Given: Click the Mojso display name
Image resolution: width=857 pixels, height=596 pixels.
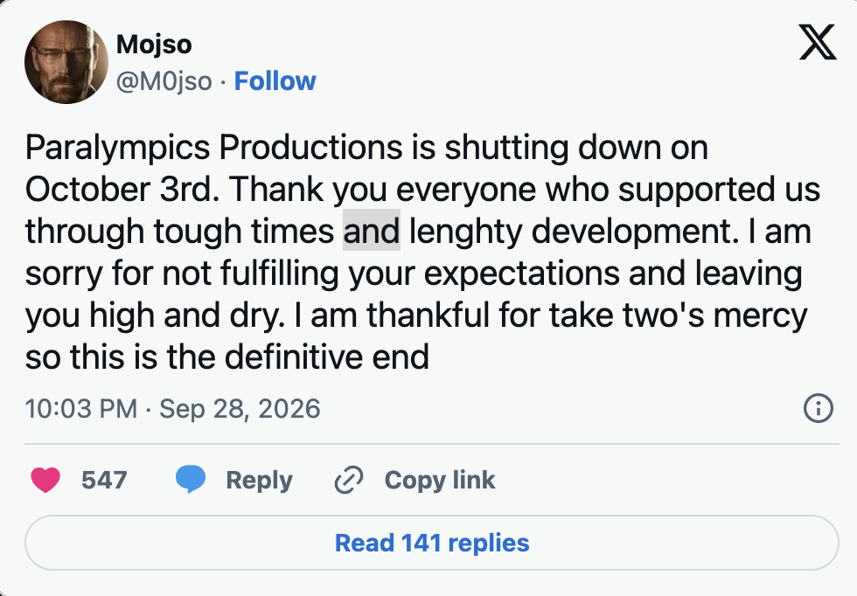Looking at the screenshot, I should [154, 45].
